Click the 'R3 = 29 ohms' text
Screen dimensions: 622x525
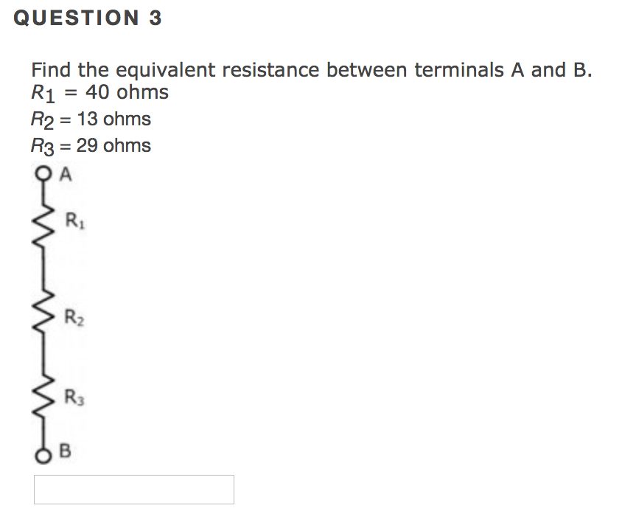point(91,147)
